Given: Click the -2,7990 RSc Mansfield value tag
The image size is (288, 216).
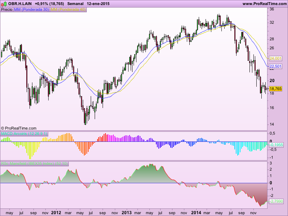Looking at the screenshot, I should coord(276,201).
